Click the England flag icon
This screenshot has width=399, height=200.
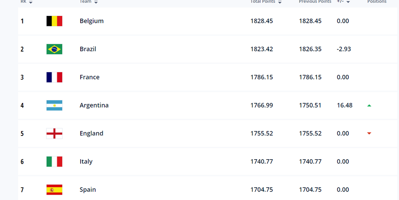(54, 134)
